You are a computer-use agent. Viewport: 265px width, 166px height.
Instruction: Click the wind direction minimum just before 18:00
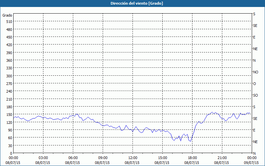tap(190, 141)
